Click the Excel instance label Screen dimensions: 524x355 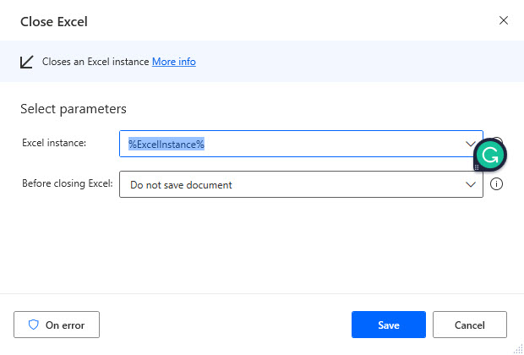[54, 143]
